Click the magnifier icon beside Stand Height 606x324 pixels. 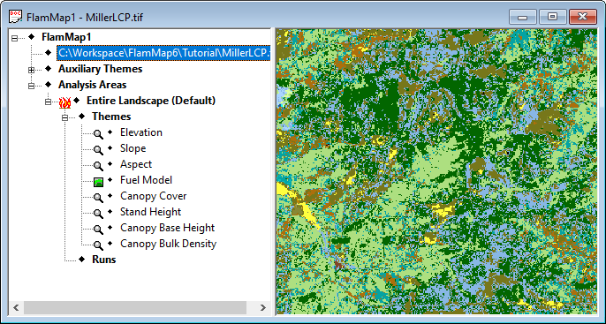tap(98, 214)
